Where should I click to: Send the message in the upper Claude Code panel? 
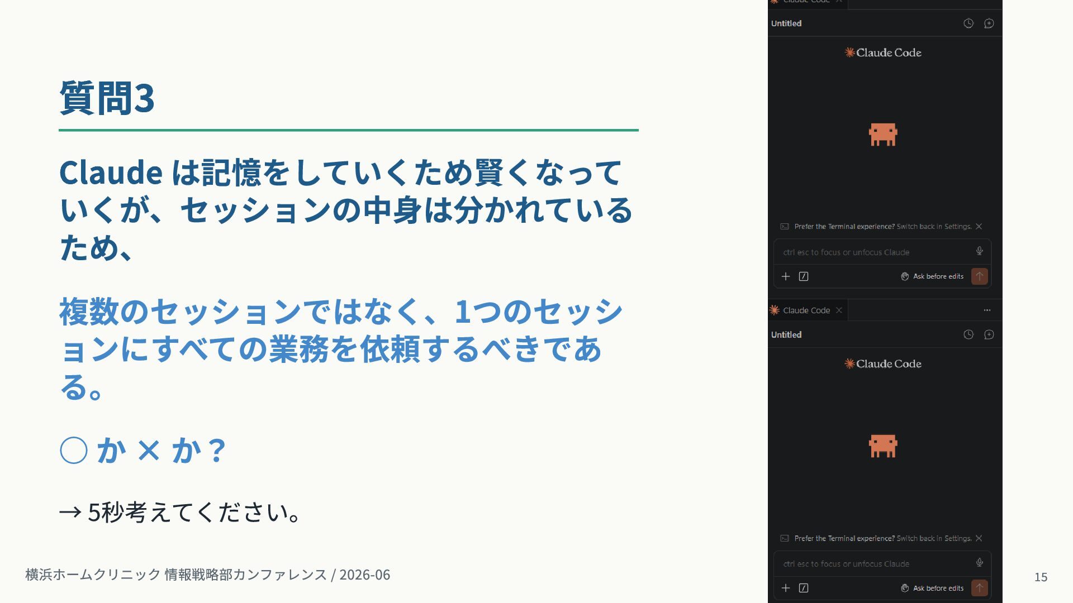click(x=979, y=276)
